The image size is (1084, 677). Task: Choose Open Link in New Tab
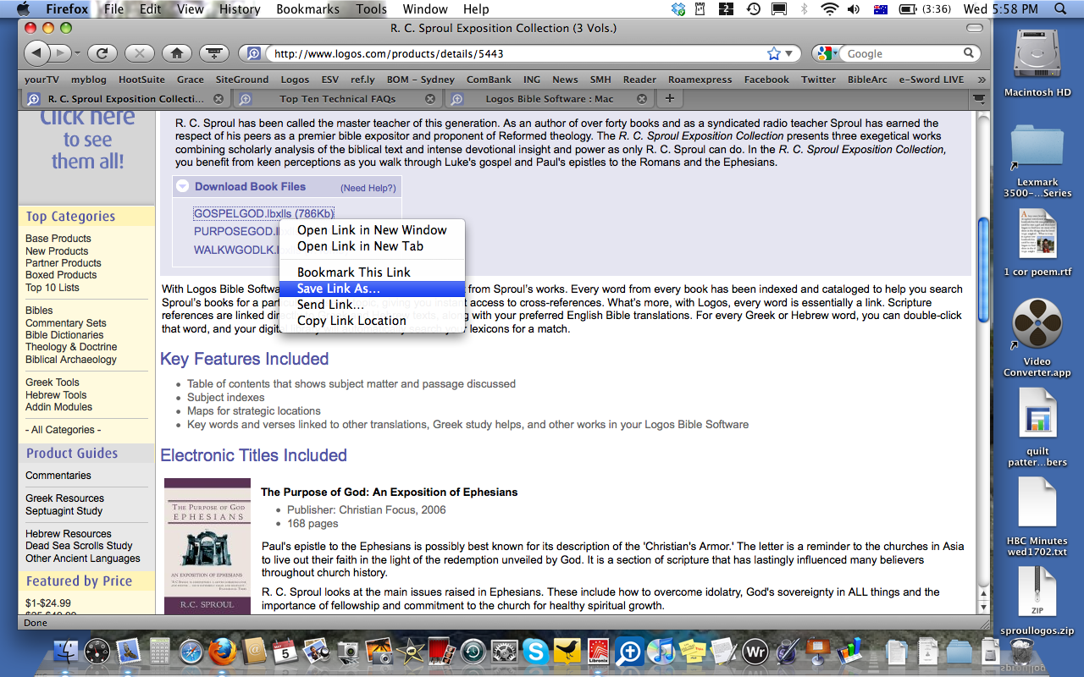pos(373,246)
